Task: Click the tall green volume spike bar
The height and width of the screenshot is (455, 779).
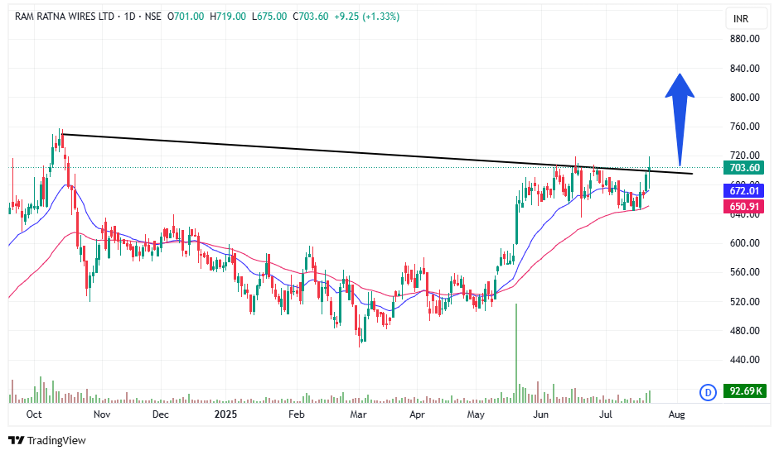Action: [x=516, y=352]
